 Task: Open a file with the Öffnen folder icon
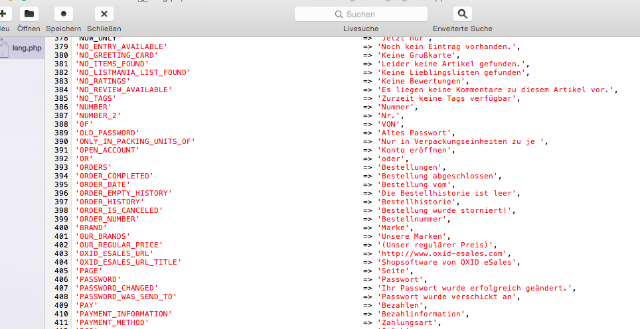click(x=29, y=13)
